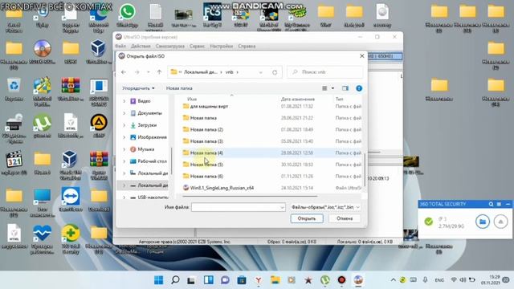Expand the address bar history dropdown
The image size is (514, 289).
260,72
